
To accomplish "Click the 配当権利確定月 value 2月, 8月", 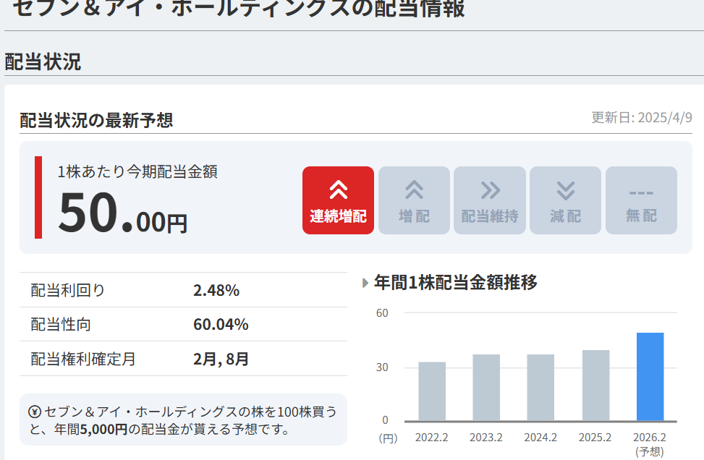I will click(221, 359).
